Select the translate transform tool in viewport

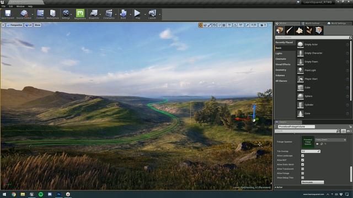point(201,25)
